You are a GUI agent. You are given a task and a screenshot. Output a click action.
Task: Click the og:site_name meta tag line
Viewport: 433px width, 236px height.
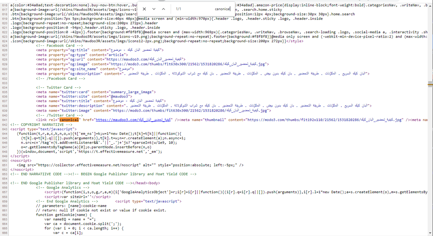pos(85,69)
